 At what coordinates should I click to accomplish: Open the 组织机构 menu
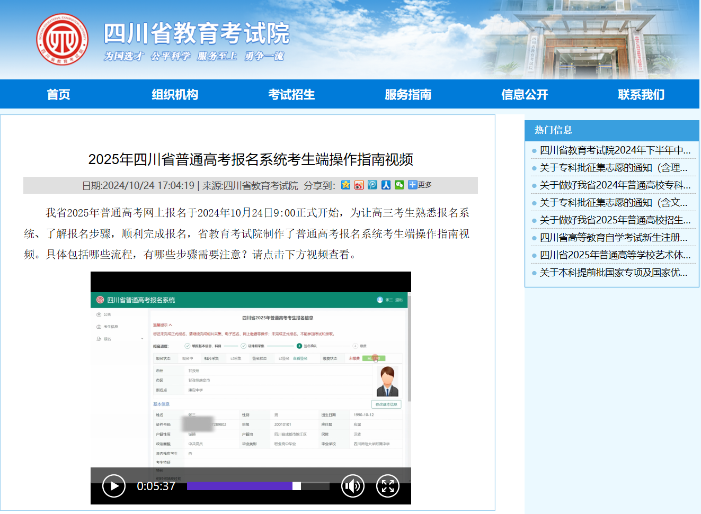click(175, 95)
